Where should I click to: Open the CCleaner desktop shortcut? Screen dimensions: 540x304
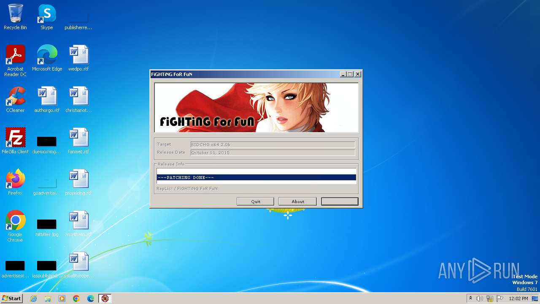[15, 99]
